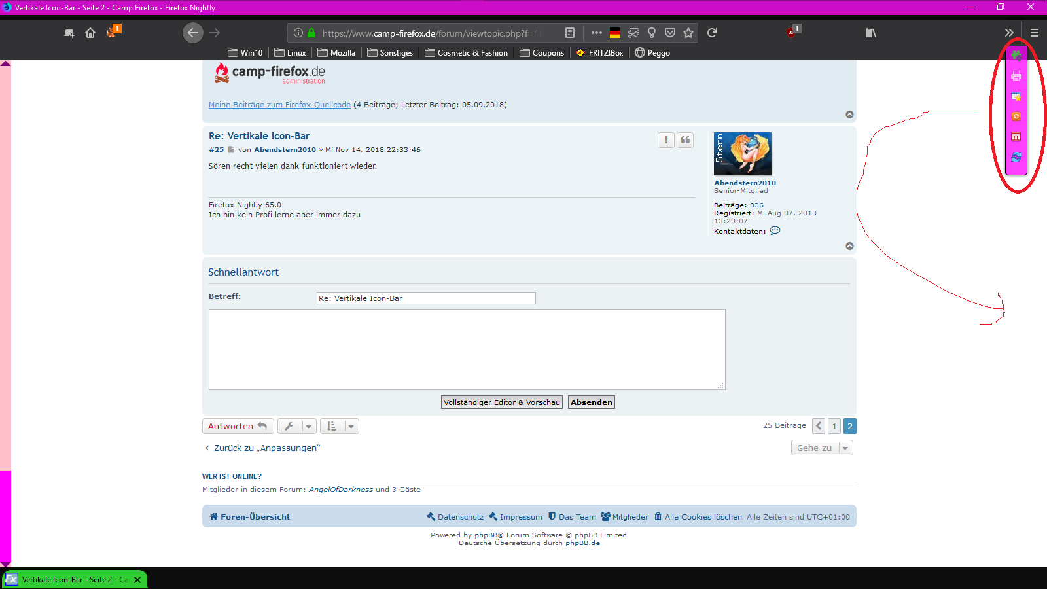Report post #25 with the exclamation button

click(666, 140)
